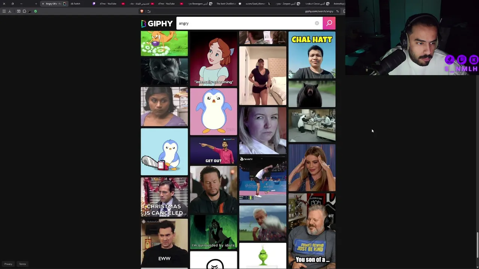Open the Privacy link
The image size is (479, 269).
(x=8, y=264)
